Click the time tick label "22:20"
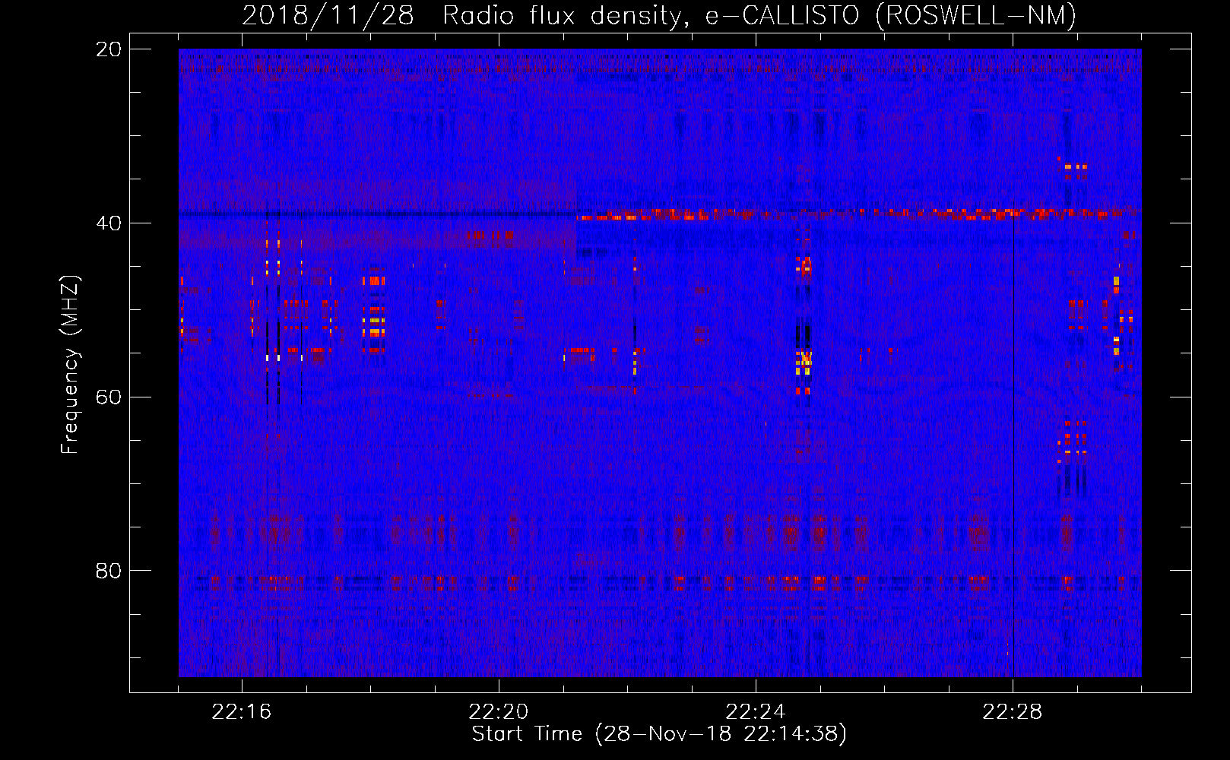Image resolution: width=1230 pixels, height=760 pixels. [x=499, y=712]
